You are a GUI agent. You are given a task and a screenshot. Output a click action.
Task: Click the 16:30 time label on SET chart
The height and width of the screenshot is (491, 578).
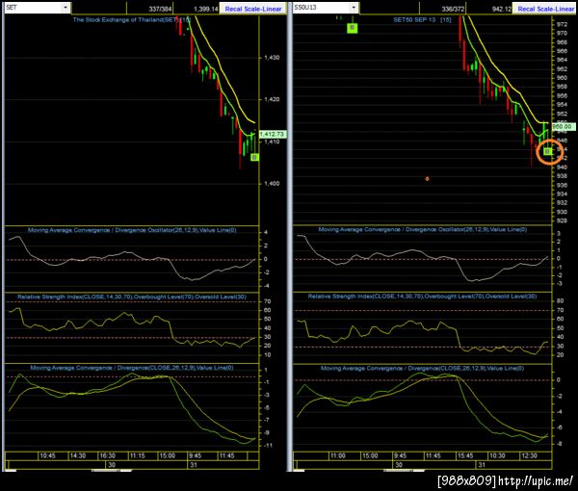[107, 455]
